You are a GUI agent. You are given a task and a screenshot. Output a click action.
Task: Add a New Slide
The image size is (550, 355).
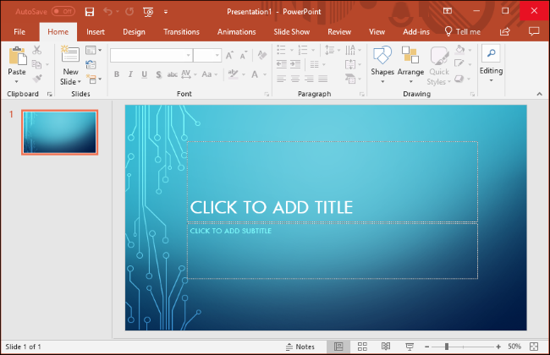(70, 63)
